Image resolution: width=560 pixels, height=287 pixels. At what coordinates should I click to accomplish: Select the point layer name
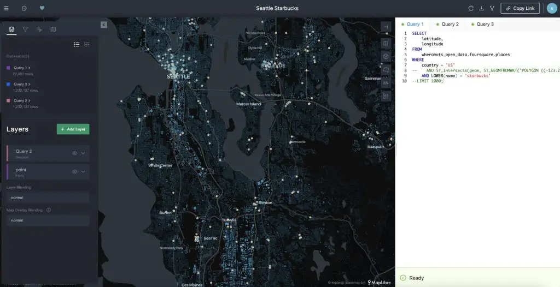21,170
